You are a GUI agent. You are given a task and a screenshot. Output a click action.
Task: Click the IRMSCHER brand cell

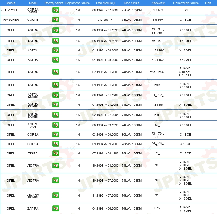[11, 20]
